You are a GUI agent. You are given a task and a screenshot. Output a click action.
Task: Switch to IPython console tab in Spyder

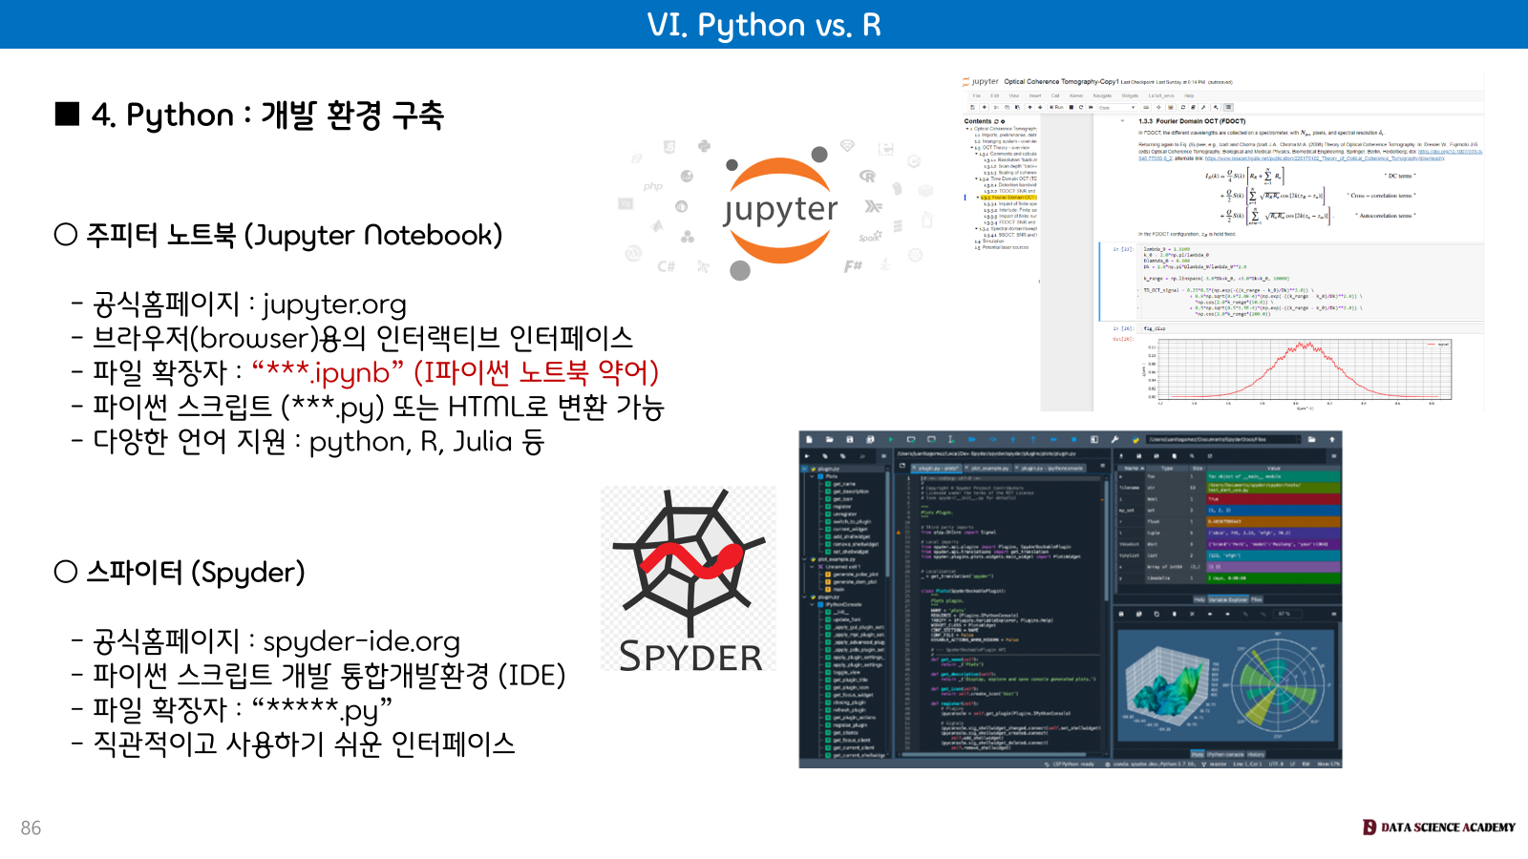point(1225,755)
